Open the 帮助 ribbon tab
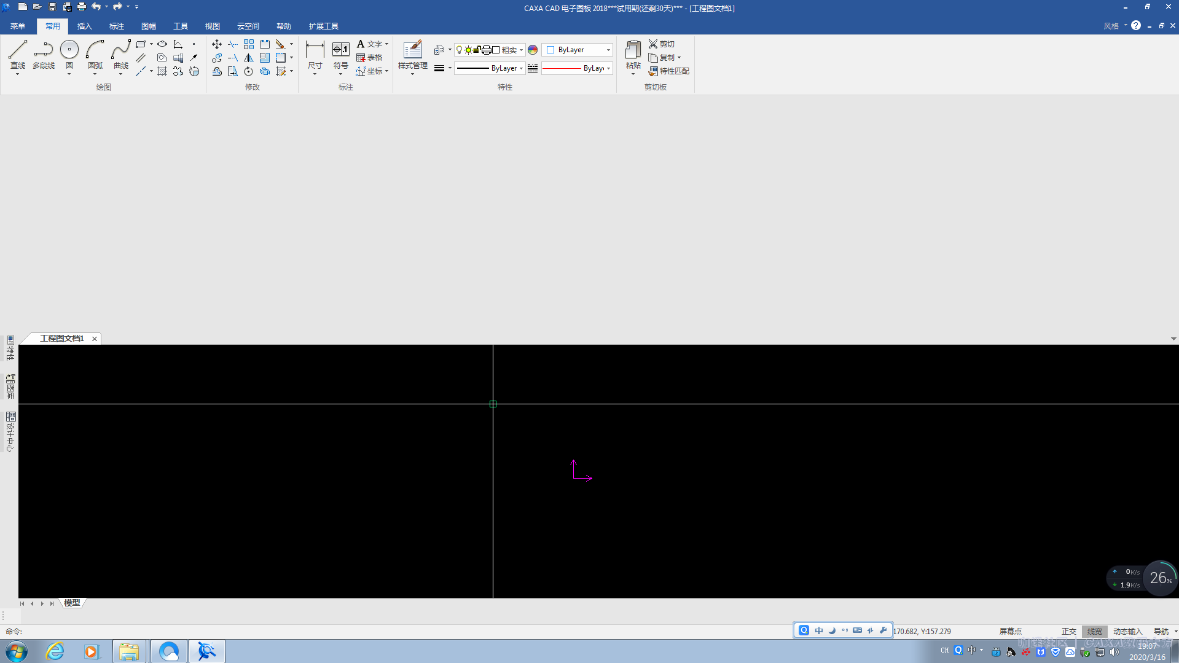Image resolution: width=1179 pixels, height=663 pixels. [x=284, y=26]
